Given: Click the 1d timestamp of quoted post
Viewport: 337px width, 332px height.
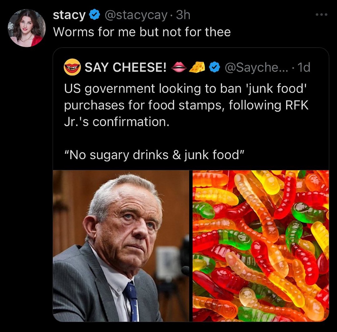Looking at the screenshot, I should click(x=304, y=67).
